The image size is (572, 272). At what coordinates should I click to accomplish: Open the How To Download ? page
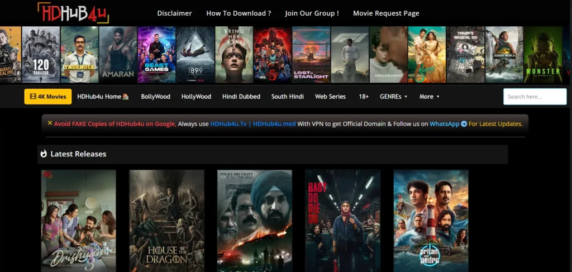239,13
